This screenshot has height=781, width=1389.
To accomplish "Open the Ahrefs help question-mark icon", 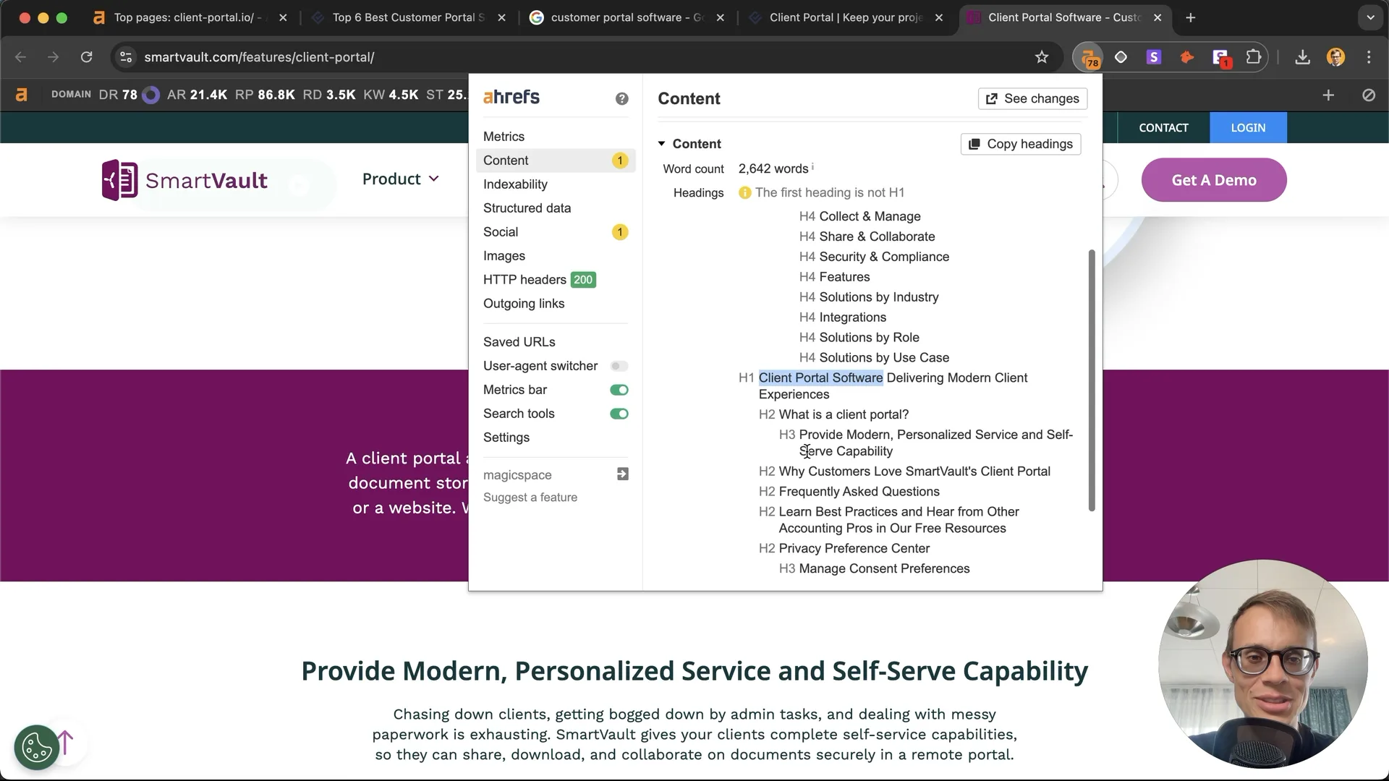I will [x=621, y=99].
